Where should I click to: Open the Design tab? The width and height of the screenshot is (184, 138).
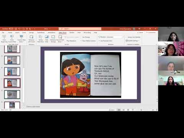tap(31, 33)
